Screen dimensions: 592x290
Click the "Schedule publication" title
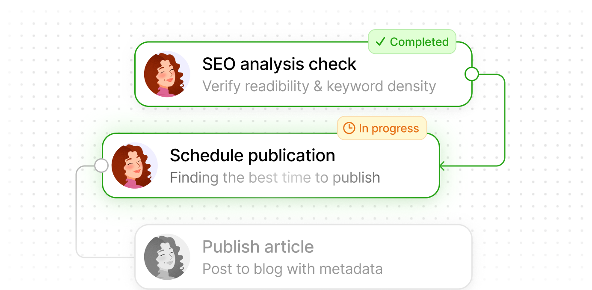(252, 155)
